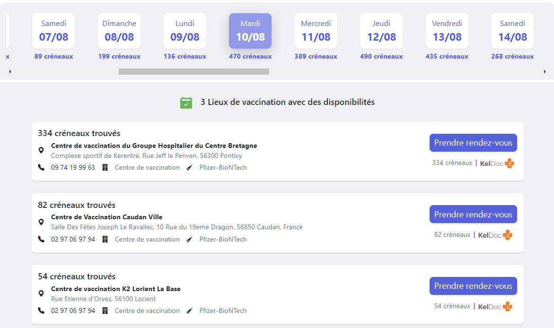554x328 pixels.
Task: Click the phone icon in the Lorient La Base card
Action: click(x=41, y=311)
